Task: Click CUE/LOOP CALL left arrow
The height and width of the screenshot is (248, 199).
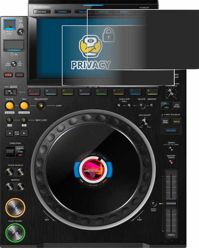Action: tap(119, 105)
